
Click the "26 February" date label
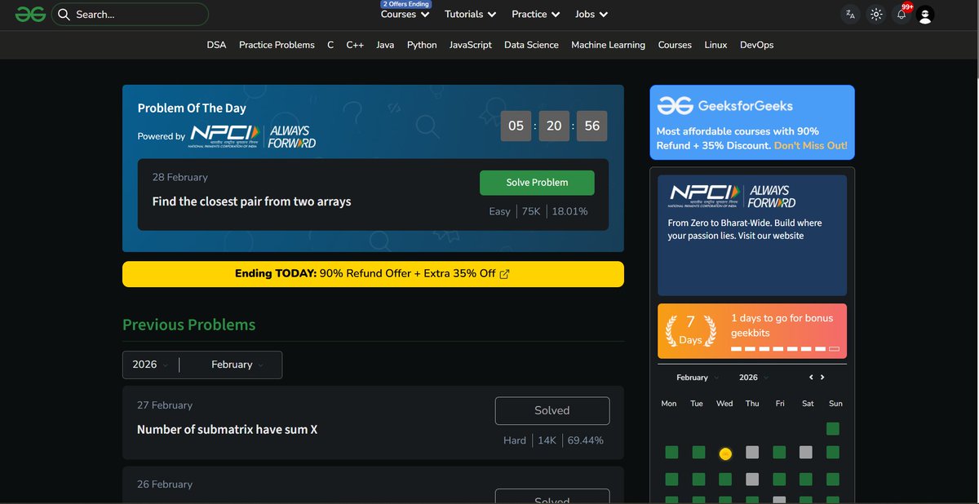point(165,484)
